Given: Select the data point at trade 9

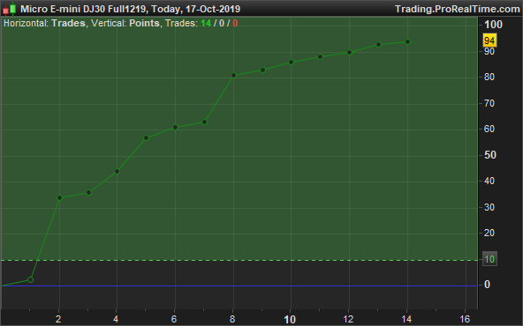Looking at the screenshot, I should click(x=263, y=70).
